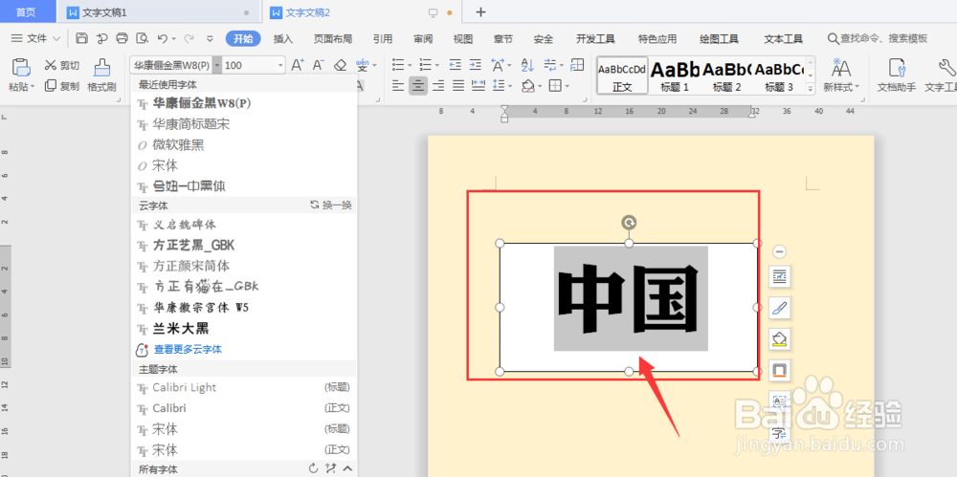Click the refresh icon in 所有字体 header
Image resolution: width=957 pixels, height=477 pixels.
click(314, 468)
